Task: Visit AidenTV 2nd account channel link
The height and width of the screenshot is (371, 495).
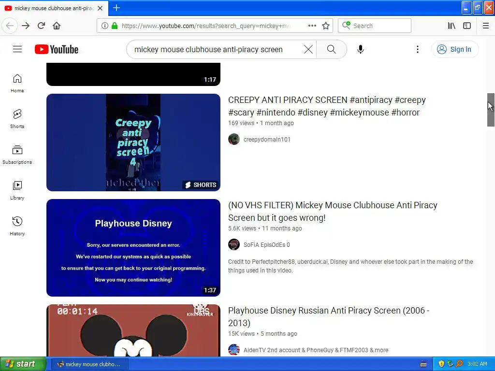Action: [316, 350]
